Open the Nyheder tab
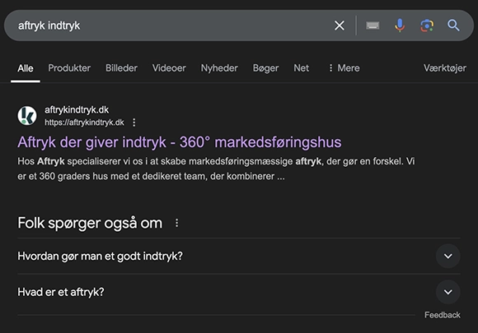Image resolution: width=478 pixels, height=333 pixels. click(219, 68)
